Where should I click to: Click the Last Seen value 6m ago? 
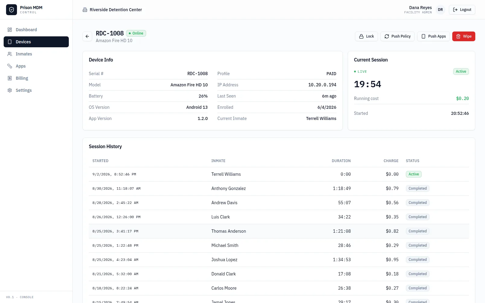pos(329,96)
